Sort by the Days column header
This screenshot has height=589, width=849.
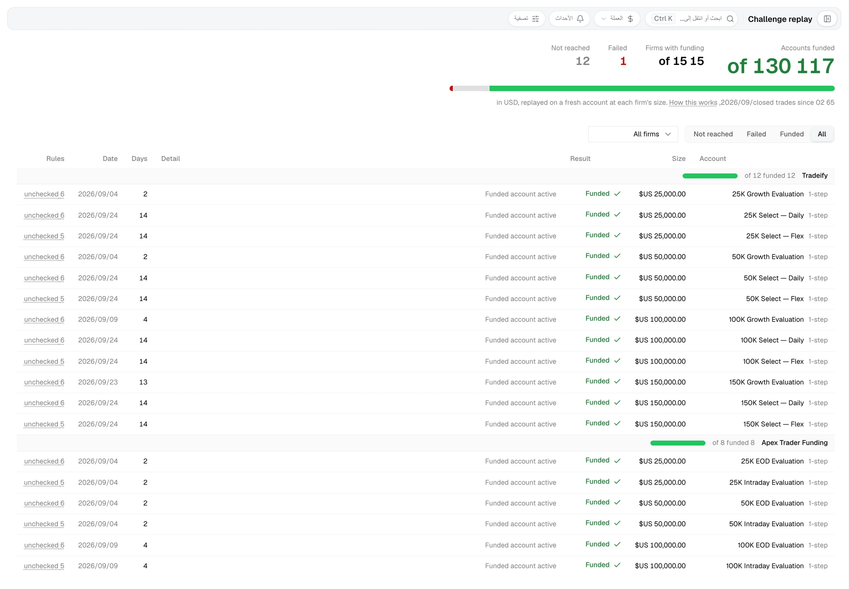(139, 159)
